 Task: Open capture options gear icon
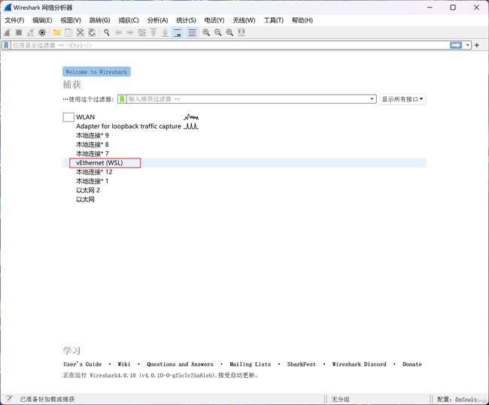pyautogui.click(x=42, y=32)
